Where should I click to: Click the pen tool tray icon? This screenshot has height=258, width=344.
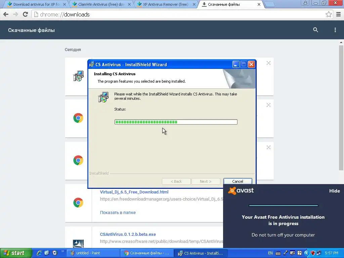tap(286, 253)
